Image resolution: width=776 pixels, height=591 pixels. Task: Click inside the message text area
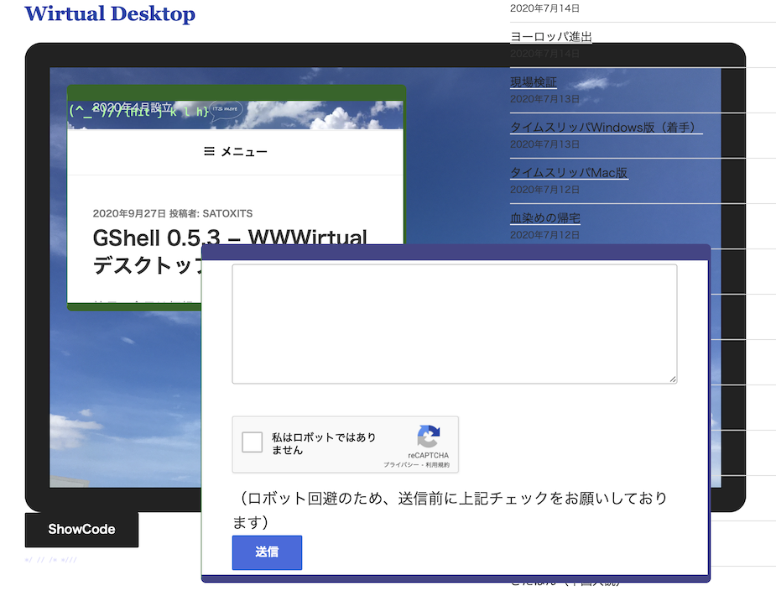(454, 324)
